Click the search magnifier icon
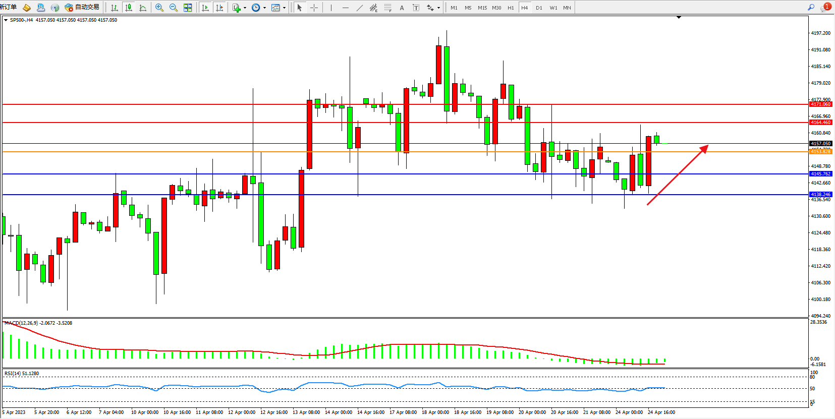This screenshot has width=835, height=419. click(x=811, y=7)
